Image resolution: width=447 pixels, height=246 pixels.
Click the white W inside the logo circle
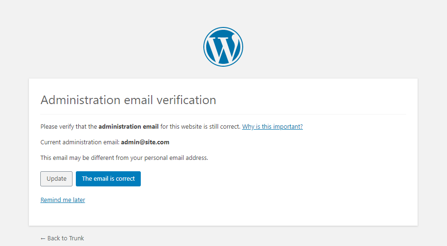click(223, 48)
